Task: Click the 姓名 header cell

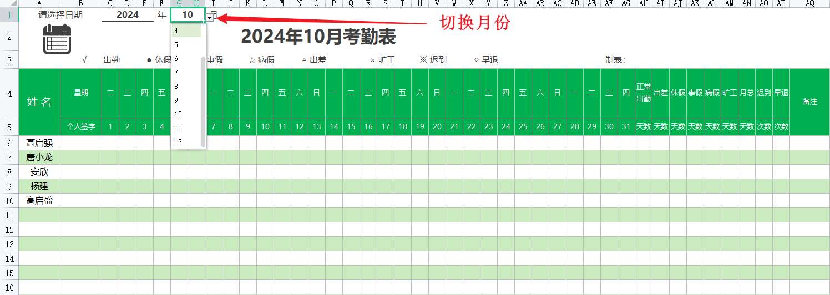Action: (x=39, y=102)
